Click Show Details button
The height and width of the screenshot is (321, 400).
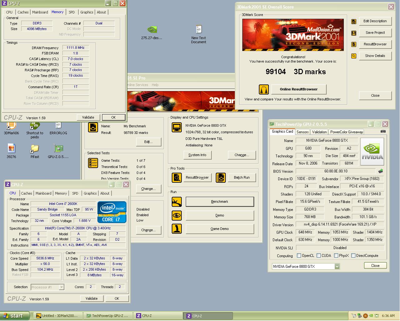tap(375, 56)
